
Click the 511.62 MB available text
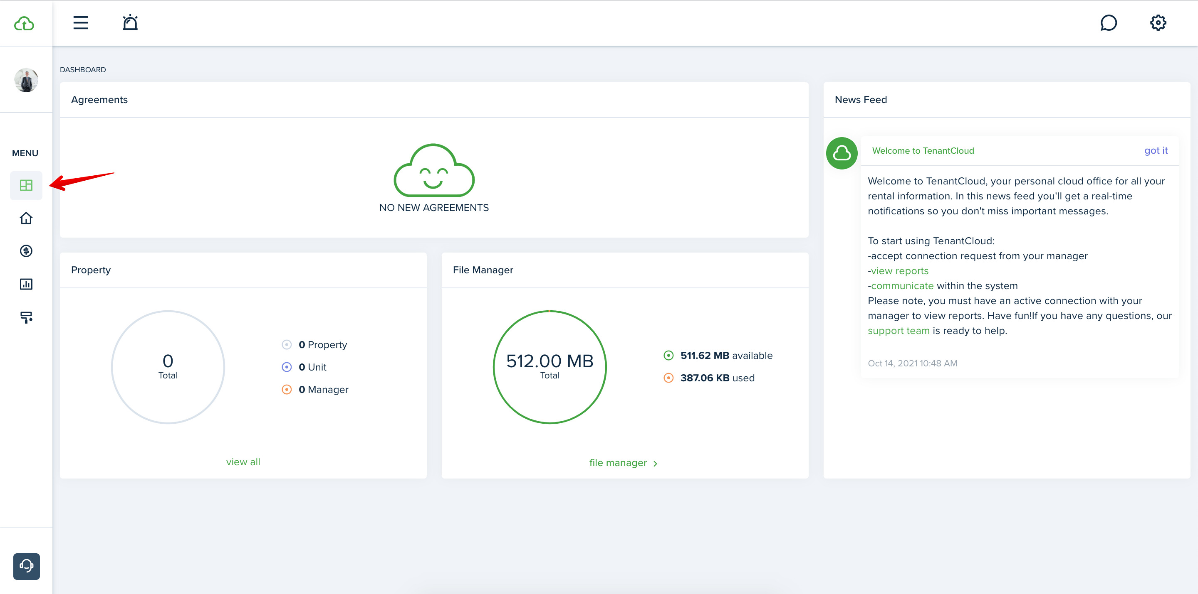726,356
